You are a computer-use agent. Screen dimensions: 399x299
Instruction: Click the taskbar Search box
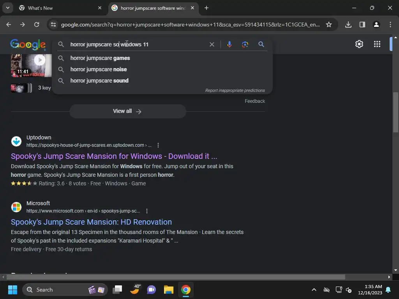(65, 290)
